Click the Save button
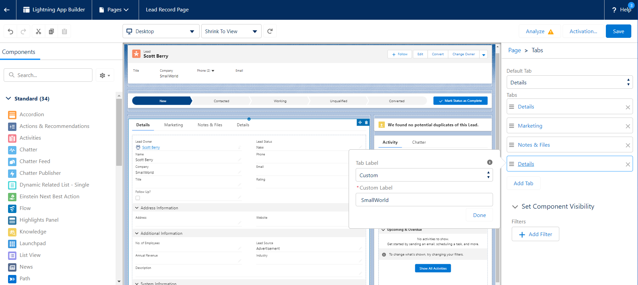Screen dimensions: 638x285 pos(618,31)
